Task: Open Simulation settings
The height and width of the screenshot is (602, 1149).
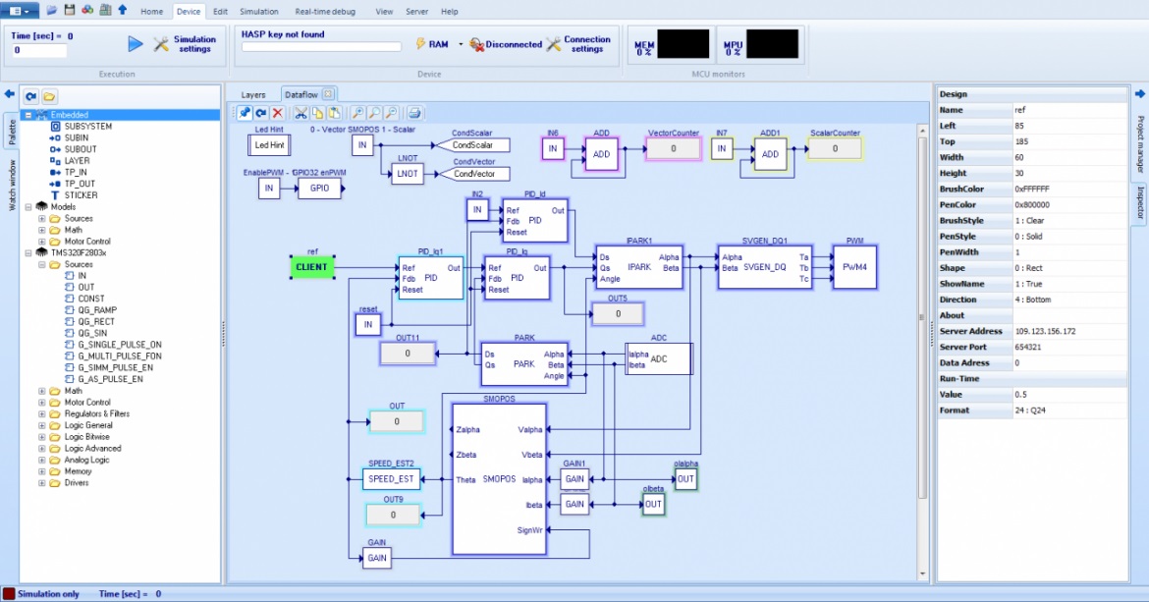Action: pyautogui.click(x=185, y=44)
